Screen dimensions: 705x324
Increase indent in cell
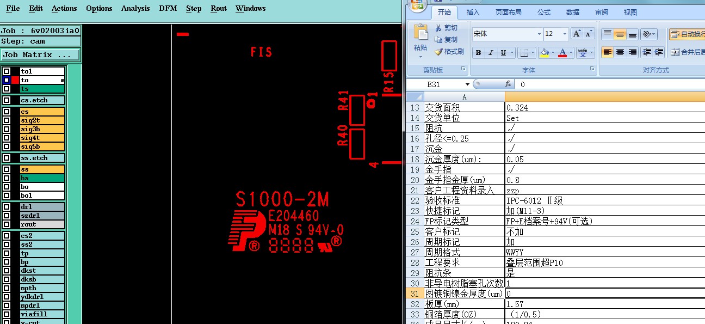659,52
